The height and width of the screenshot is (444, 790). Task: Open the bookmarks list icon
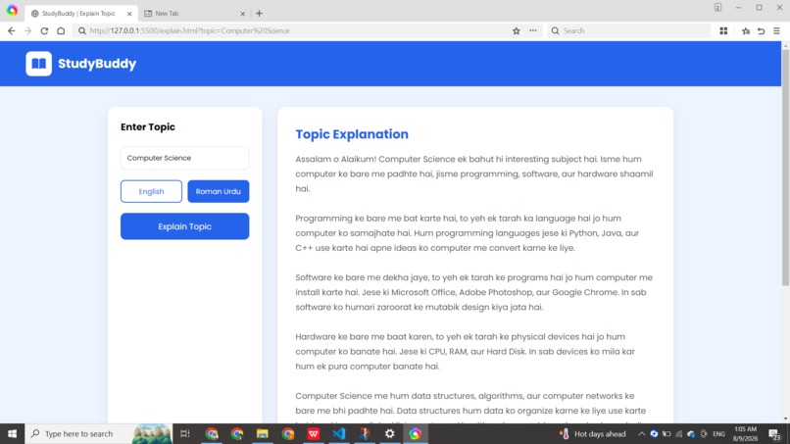coord(746,30)
